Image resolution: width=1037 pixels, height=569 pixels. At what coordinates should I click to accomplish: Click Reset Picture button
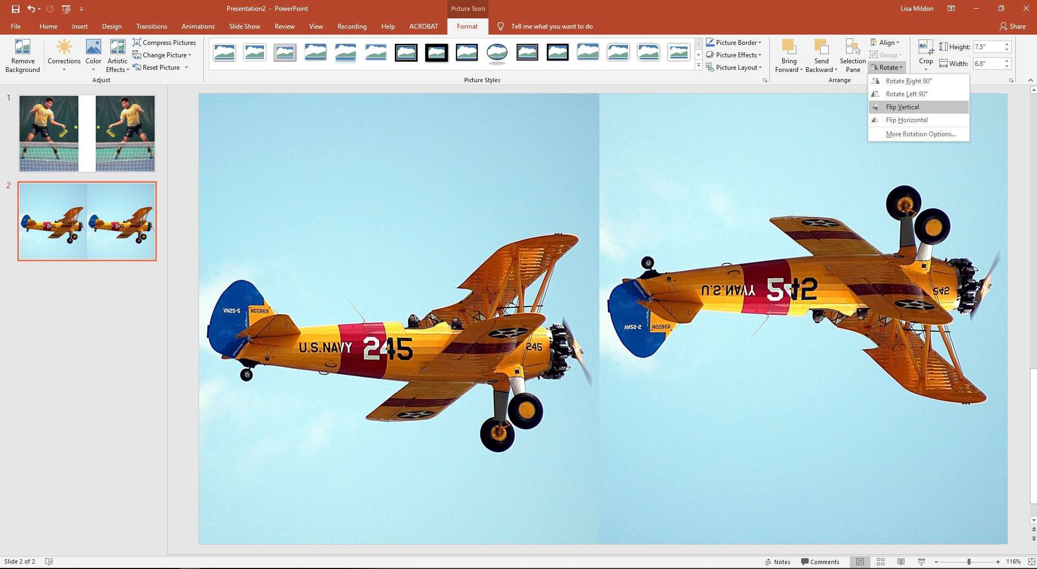[x=156, y=67]
